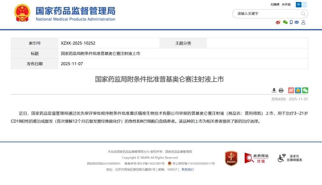Focus the 请输入关键字 search box

[x=267, y=14]
